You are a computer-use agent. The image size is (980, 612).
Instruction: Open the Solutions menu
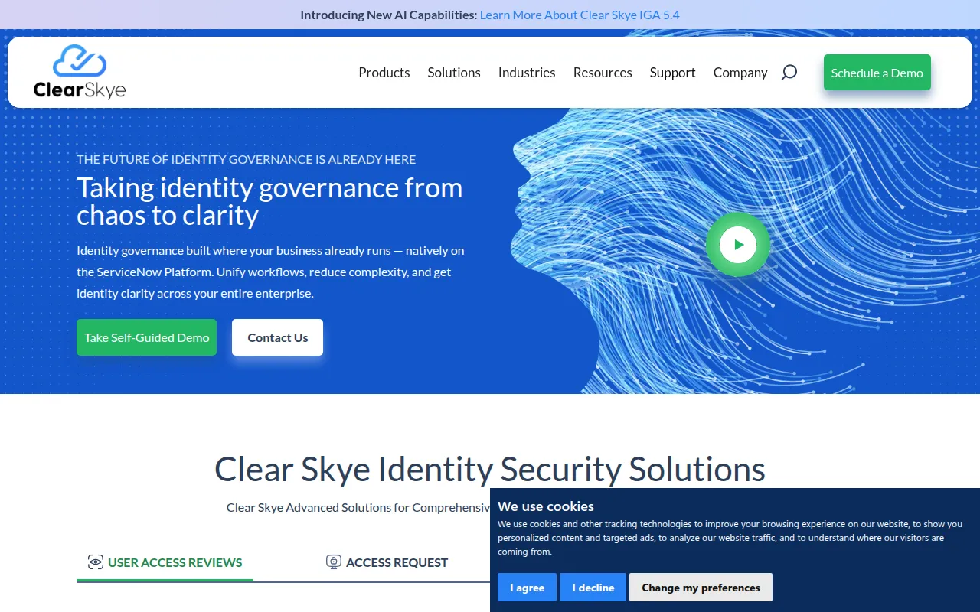pos(454,73)
